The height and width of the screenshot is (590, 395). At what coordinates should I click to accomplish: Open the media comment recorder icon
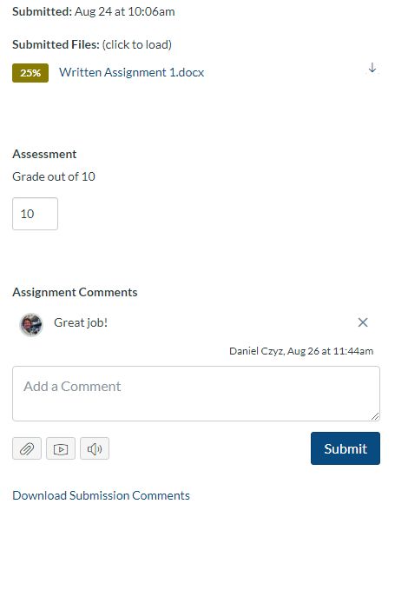[61, 448]
